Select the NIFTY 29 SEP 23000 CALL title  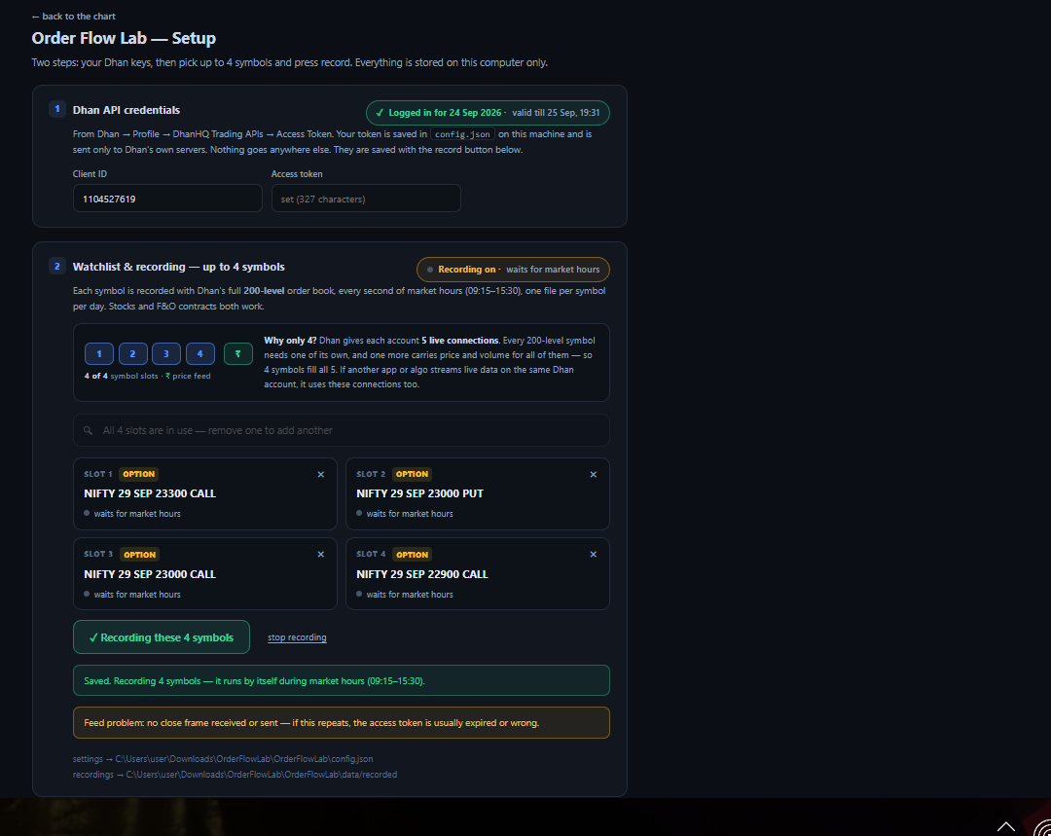[150, 574]
